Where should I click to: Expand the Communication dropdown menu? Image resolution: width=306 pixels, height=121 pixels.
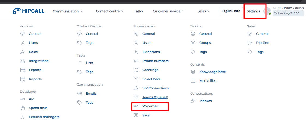[x=67, y=11]
